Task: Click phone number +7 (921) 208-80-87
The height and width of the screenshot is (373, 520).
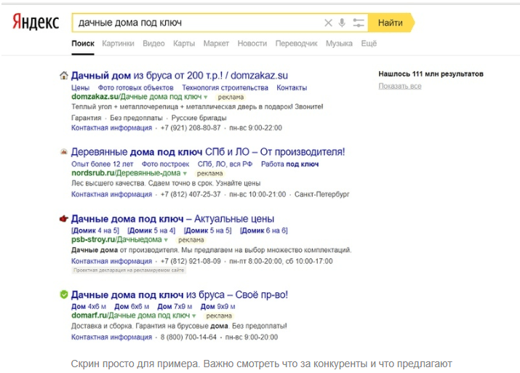Action: pyautogui.click(x=191, y=128)
